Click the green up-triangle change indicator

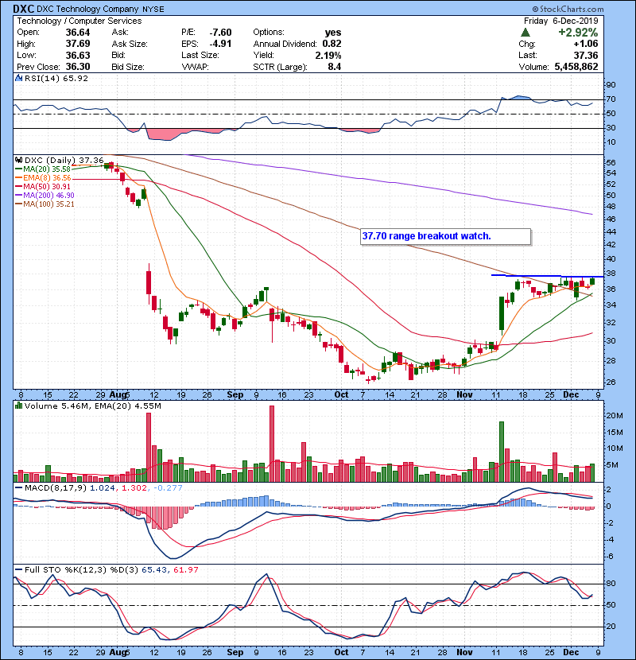tap(525, 33)
